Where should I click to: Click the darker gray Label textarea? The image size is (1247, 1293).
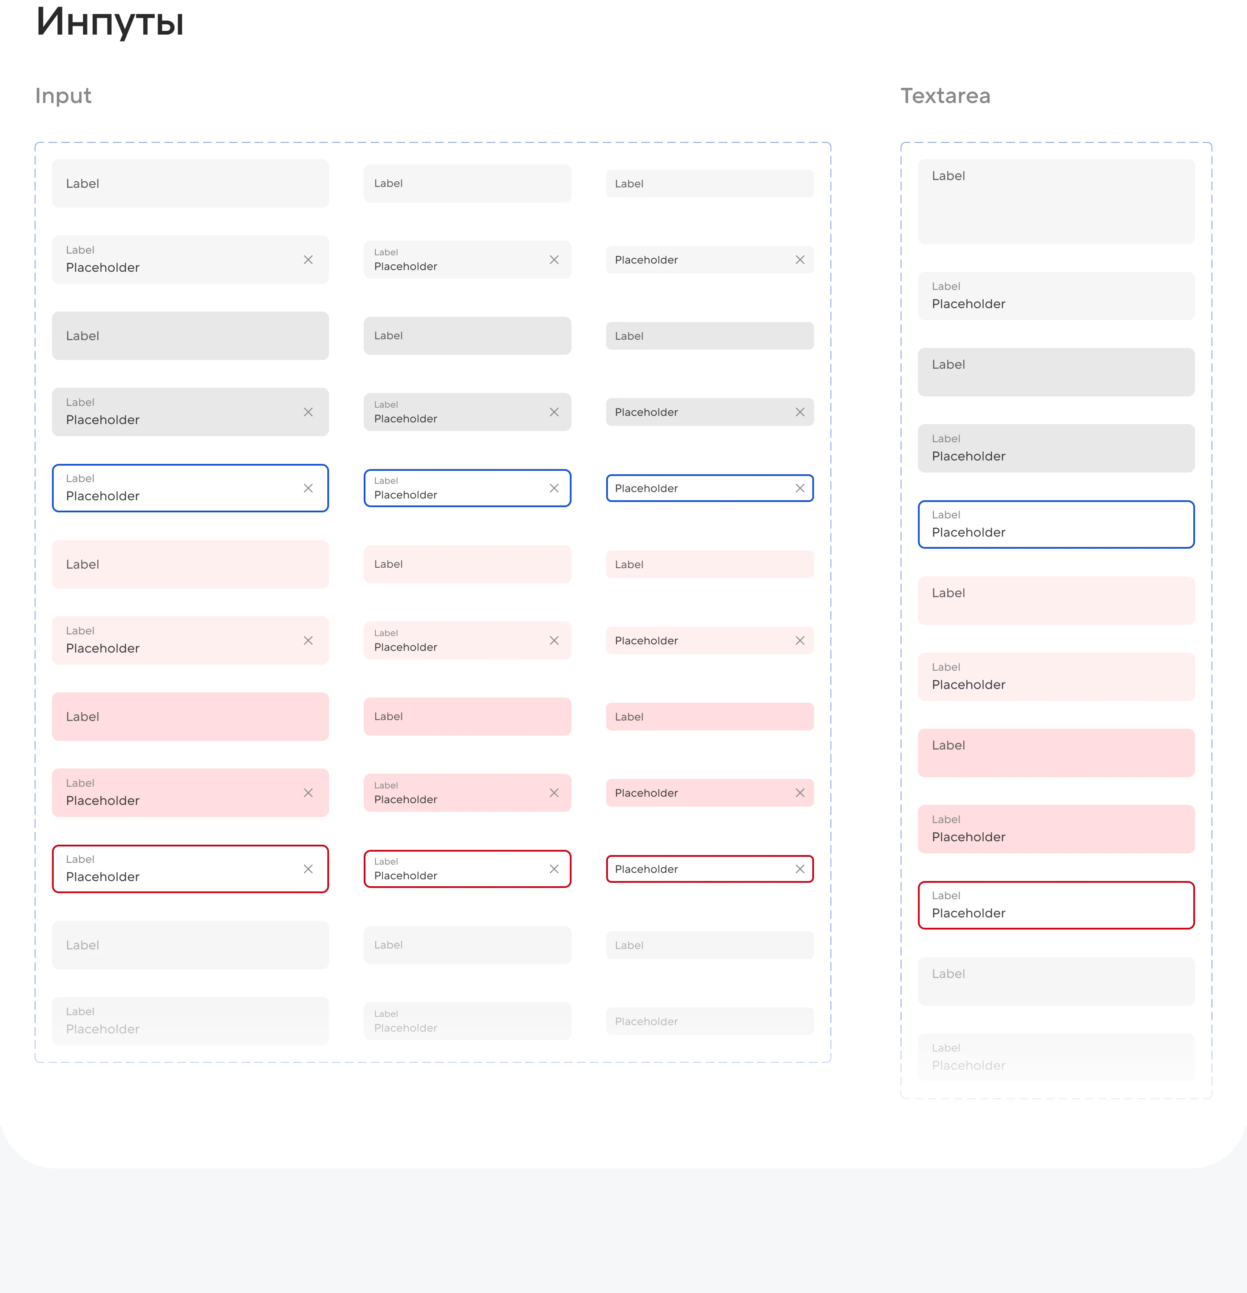pos(1055,371)
